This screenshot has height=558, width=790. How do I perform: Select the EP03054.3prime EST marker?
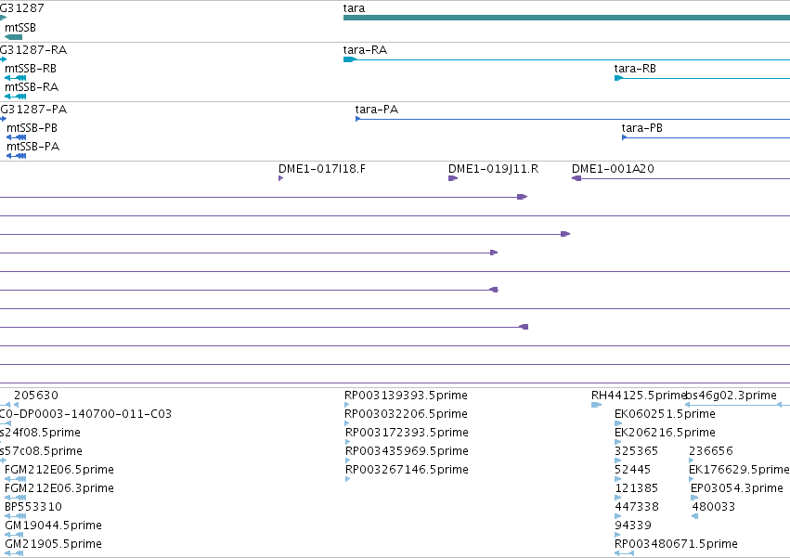694,498
